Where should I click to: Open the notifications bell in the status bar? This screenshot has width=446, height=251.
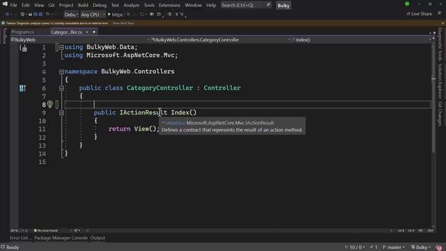click(439, 248)
